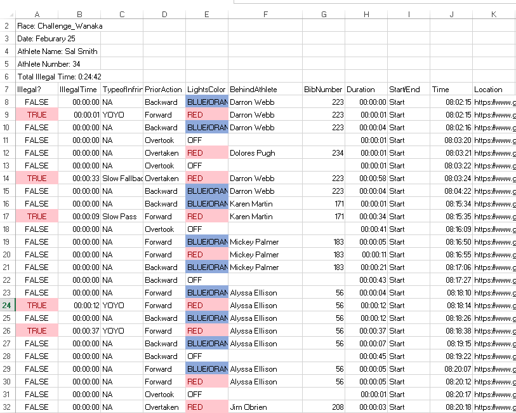The height and width of the screenshot is (413, 516).
Task: Select column E header
Action: (207, 14)
